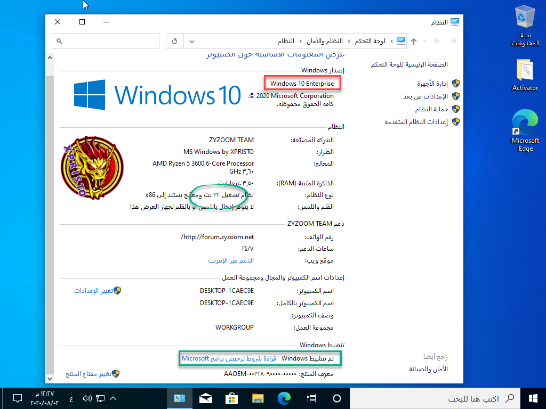546x409 pixels.
Task: Show hidden system tray icons
Action: point(113,398)
